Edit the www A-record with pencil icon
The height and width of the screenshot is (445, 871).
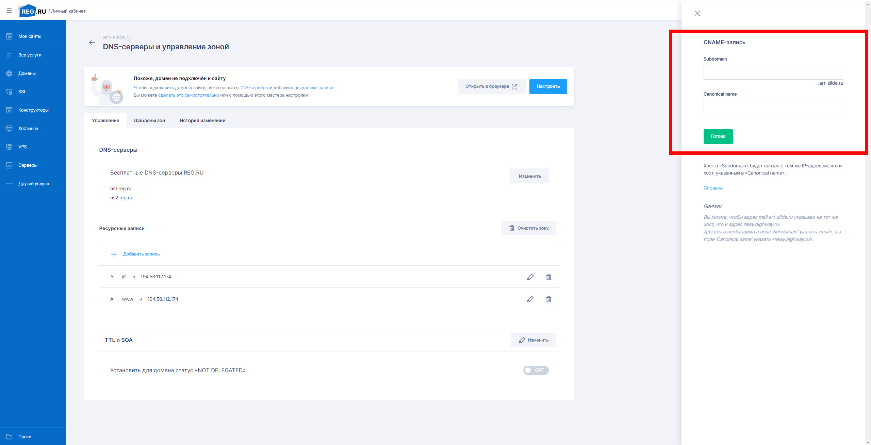pos(530,299)
